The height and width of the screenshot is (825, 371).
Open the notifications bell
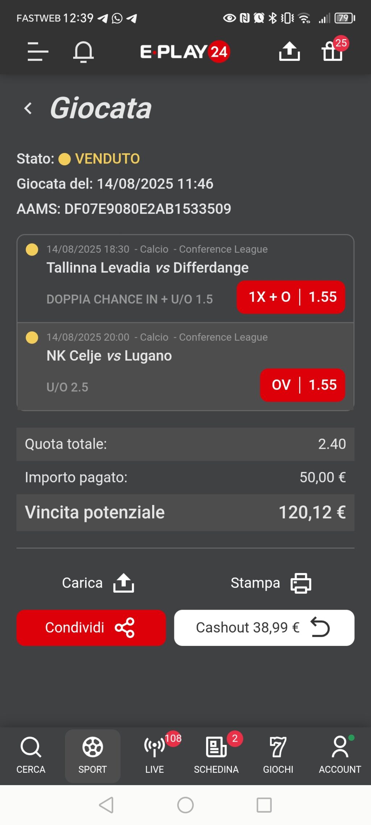click(x=83, y=51)
